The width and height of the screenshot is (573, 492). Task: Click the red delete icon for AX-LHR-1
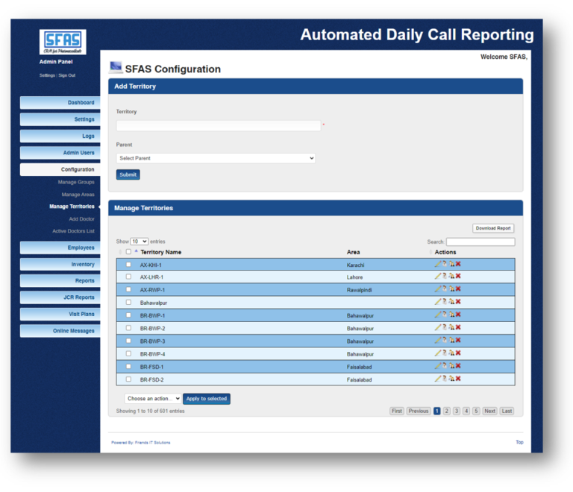coord(458,277)
